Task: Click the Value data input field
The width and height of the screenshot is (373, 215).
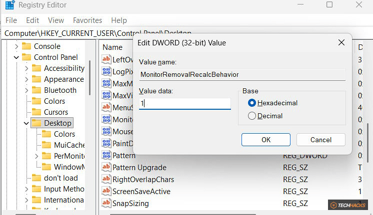Action: (x=185, y=104)
